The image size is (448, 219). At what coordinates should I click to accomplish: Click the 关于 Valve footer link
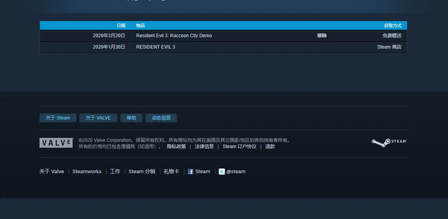(52, 172)
